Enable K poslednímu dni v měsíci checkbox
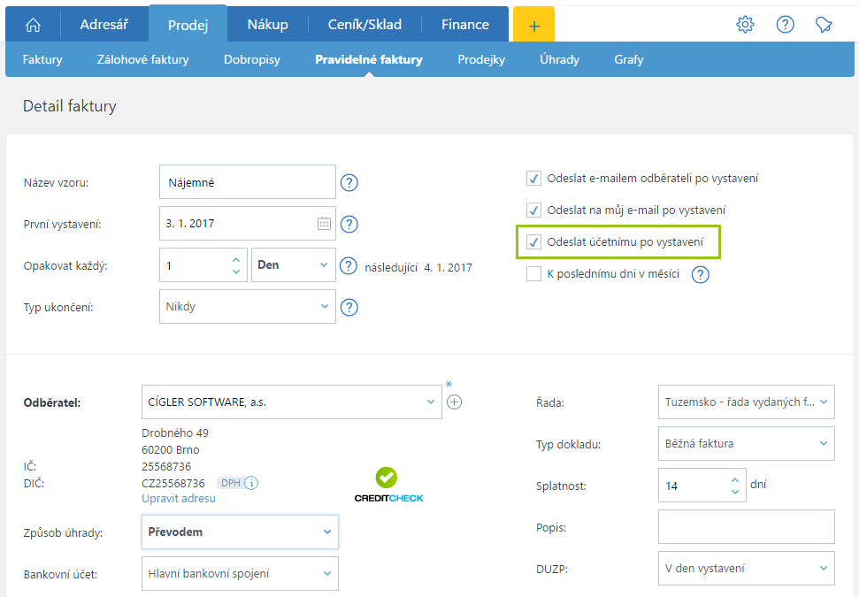Screen dimensions: 859x597 [x=533, y=274]
